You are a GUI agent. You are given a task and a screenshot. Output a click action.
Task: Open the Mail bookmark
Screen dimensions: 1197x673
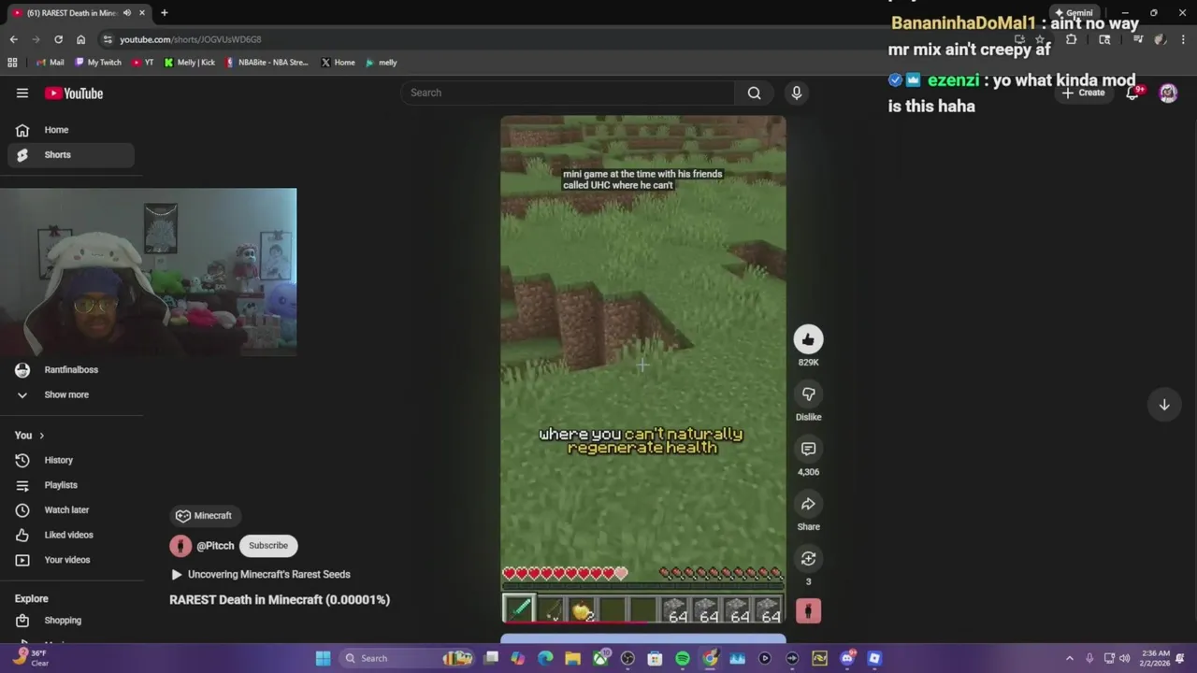coord(50,63)
